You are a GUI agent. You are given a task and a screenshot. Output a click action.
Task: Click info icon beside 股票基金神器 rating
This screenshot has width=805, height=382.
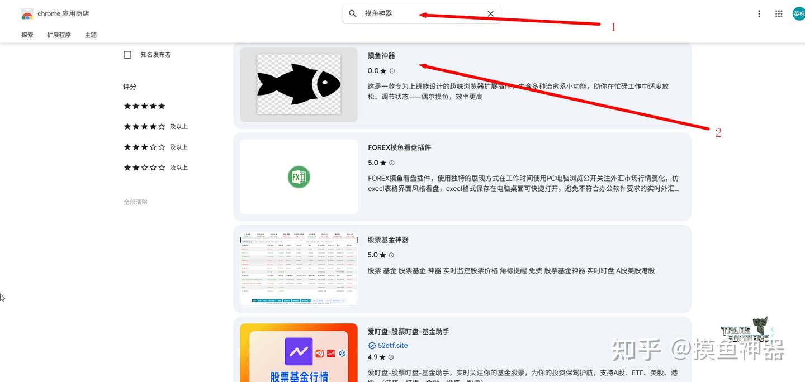coord(392,255)
